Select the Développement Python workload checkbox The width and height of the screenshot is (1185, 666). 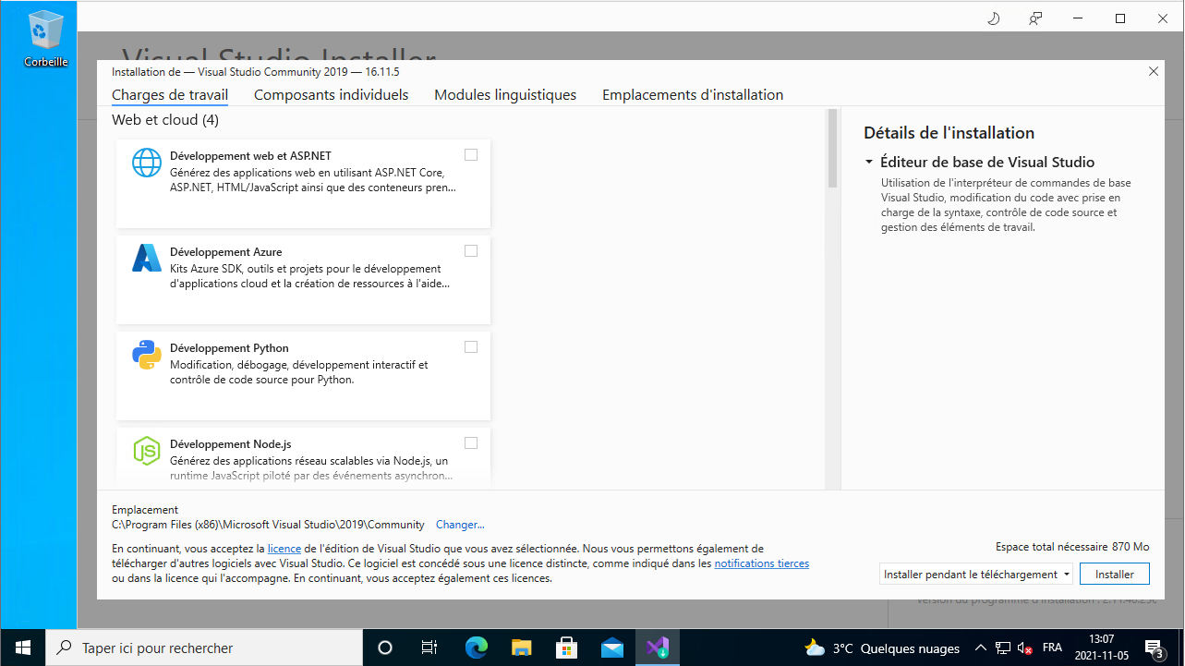pos(471,347)
